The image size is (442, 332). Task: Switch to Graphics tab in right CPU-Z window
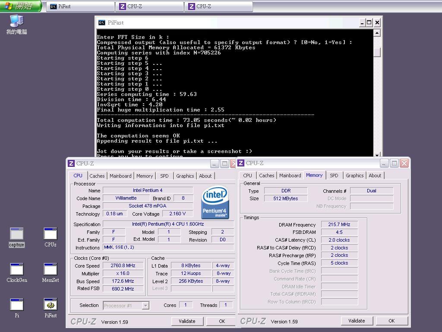click(355, 176)
